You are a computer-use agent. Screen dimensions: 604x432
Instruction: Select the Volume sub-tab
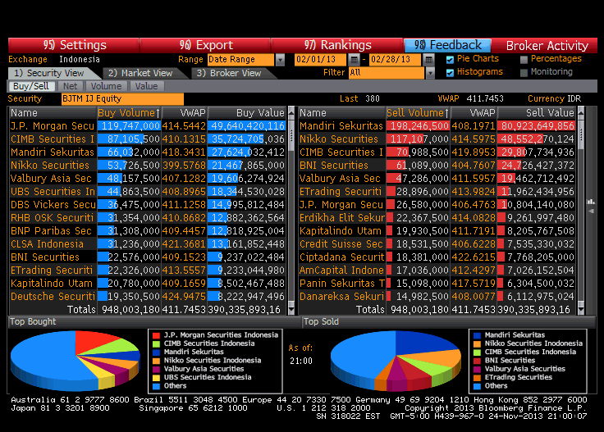[106, 86]
